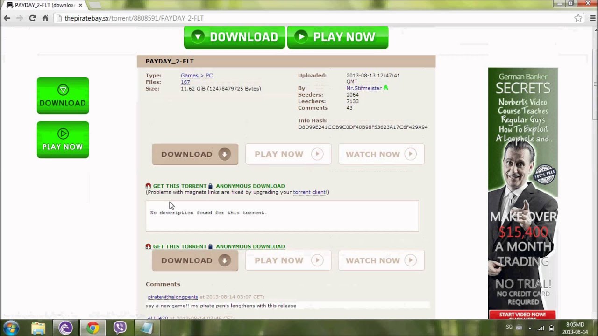Click first ANONYMOUS DOWNLOAD link
The height and width of the screenshot is (336, 598).
pyautogui.click(x=250, y=186)
